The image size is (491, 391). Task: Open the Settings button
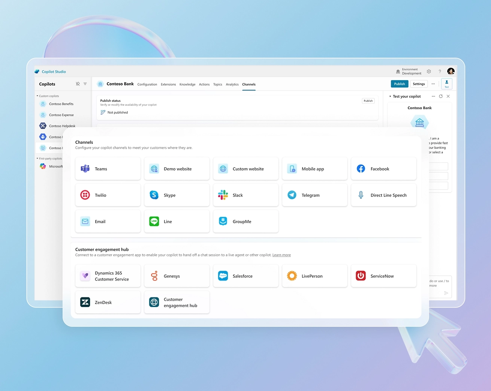click(419, 84)
